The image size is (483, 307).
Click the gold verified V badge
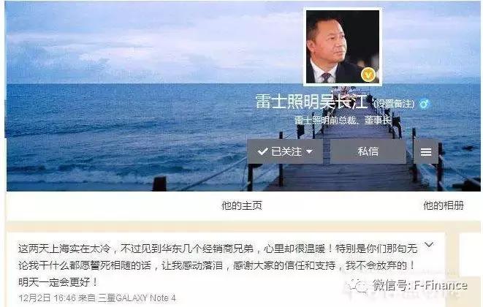368,75
